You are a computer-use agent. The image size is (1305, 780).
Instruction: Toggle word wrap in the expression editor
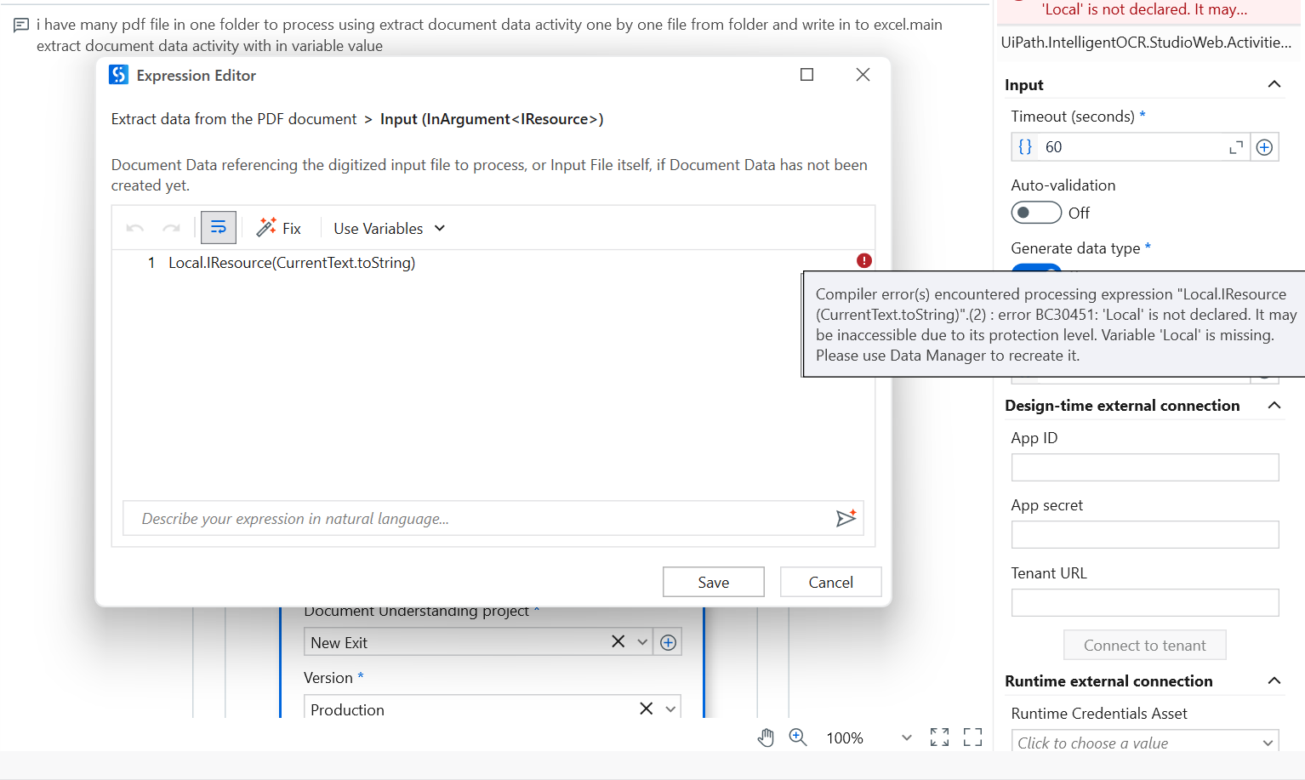(219, 228)
